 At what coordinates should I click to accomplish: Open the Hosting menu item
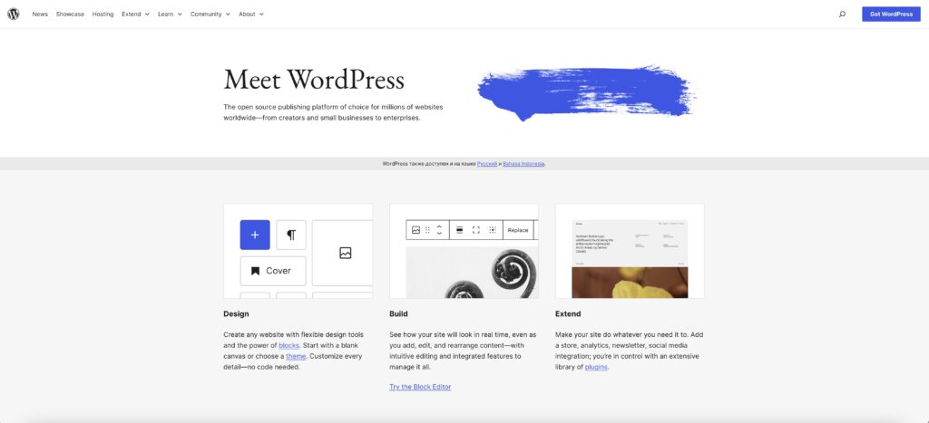point(103,14)
